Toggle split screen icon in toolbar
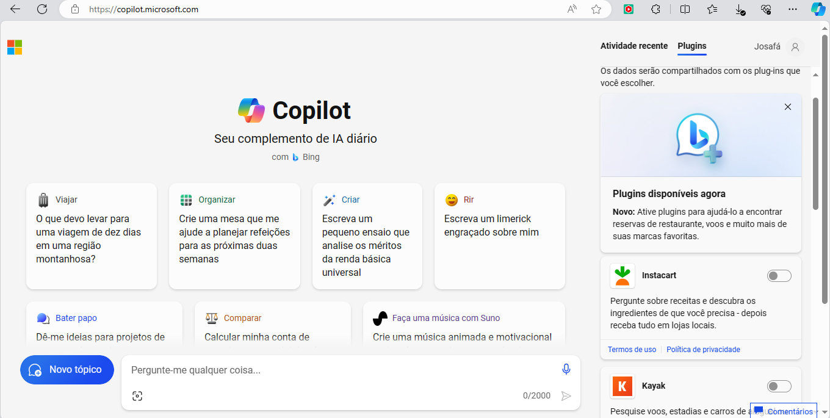Viewport: 830px width, 418px height. coord(685,9)
